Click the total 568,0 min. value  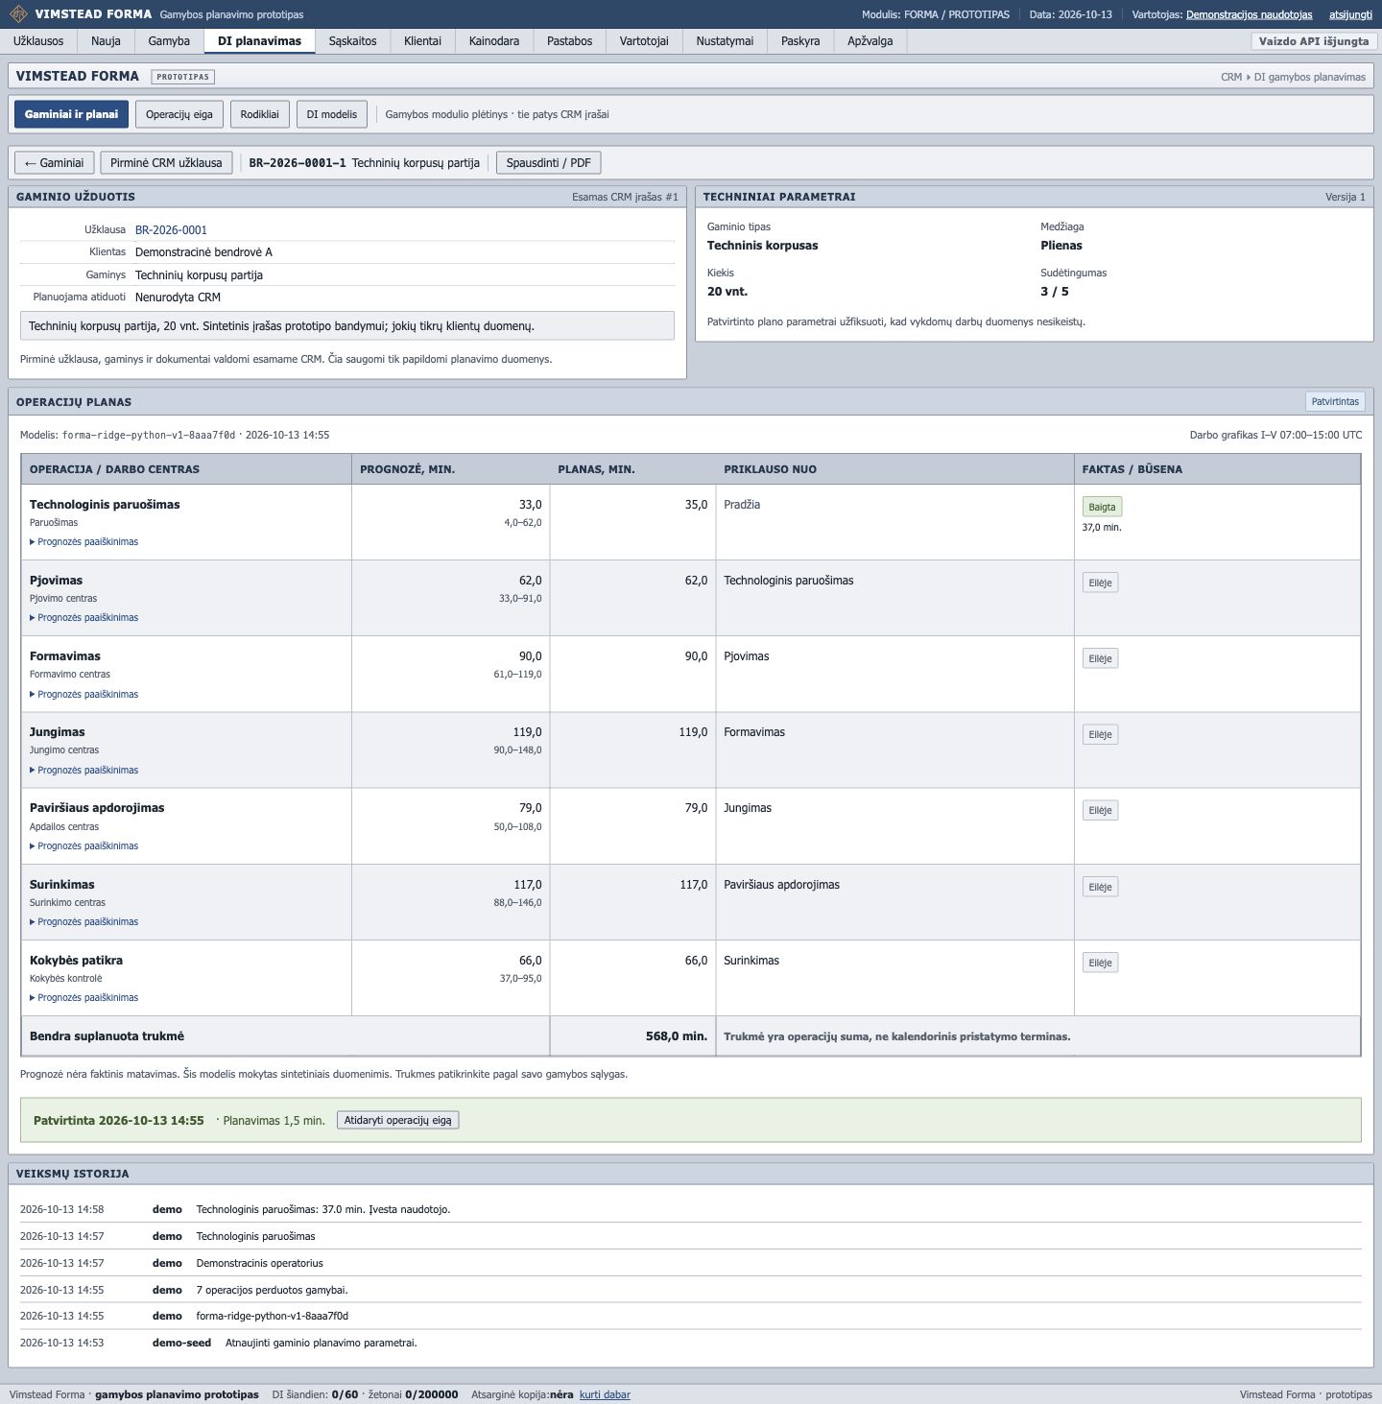point(677,1036)
